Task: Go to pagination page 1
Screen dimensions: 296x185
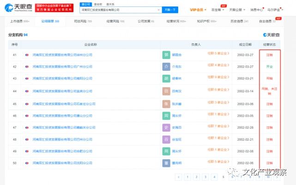Action: click(x=187, y=177)
